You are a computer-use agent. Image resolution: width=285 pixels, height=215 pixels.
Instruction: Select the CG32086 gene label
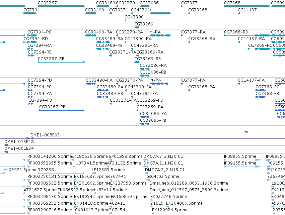click(149, 3)
